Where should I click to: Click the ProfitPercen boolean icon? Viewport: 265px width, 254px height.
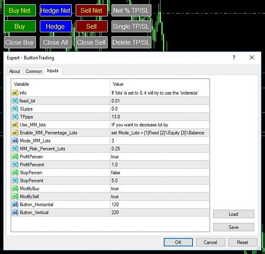15,156
